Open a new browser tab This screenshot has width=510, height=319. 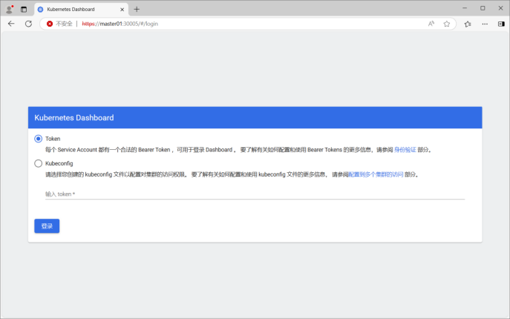coord(137,10)
